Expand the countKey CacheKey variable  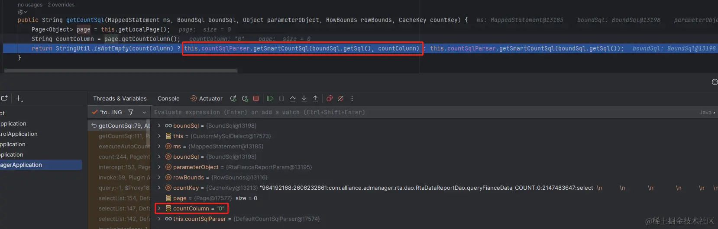pyautogui.click(x=159, y=188)
